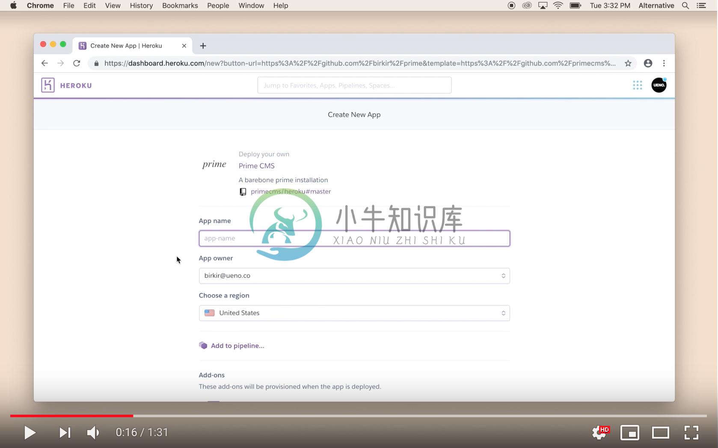This screenshot has width=718, height=448.
Task: Open macOS Notification Center icon
Action: click(701, 6)
